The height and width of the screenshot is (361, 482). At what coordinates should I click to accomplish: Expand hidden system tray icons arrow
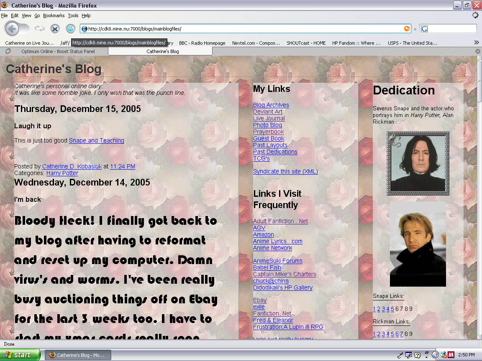pos(435,355)
